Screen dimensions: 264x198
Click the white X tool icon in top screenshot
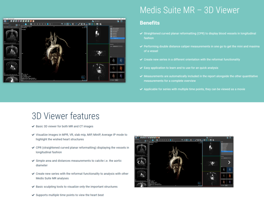tap(82, 24)
